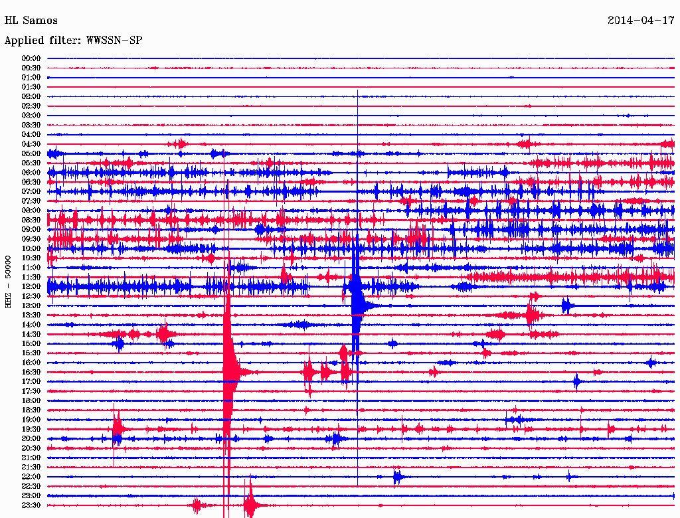
Task: Click the '00:30' time label
Action: (31, 68)
